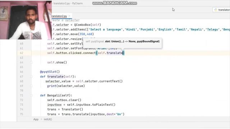The height and width of the screenshot is (129, 230).
Task: Click line number 66 in the gutter
Action: (x=22, y=72)
